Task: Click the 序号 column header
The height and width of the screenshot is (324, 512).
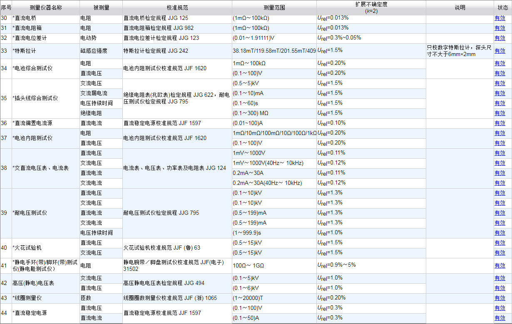Action: pos(6,8)
